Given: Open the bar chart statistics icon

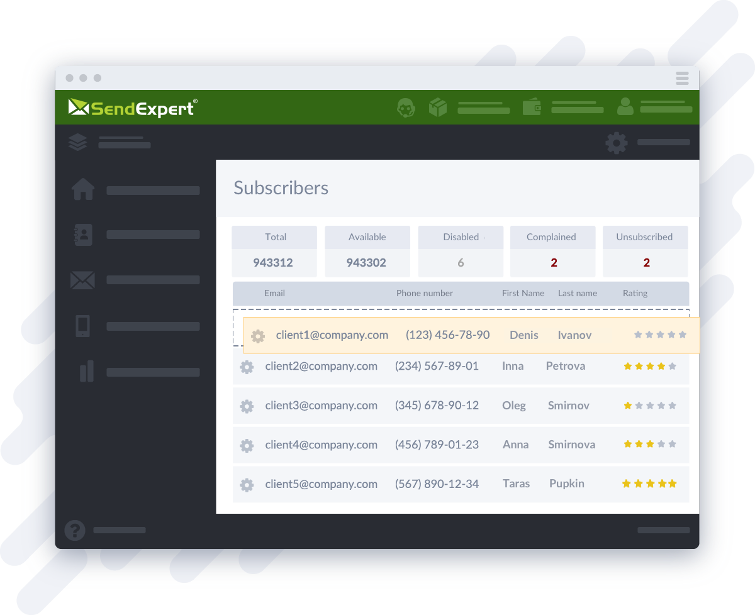Looking at the screenshot, I should point(86,371).
